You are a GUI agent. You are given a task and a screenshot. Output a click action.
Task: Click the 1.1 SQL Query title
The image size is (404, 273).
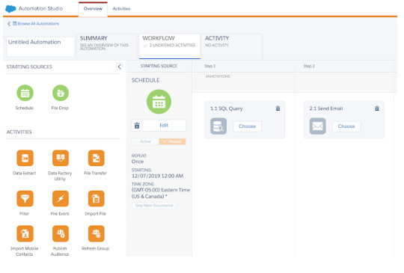(227, 108)
